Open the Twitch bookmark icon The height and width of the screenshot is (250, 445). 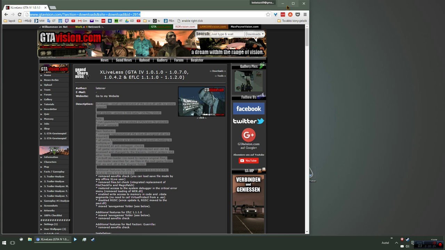[67, 21]
